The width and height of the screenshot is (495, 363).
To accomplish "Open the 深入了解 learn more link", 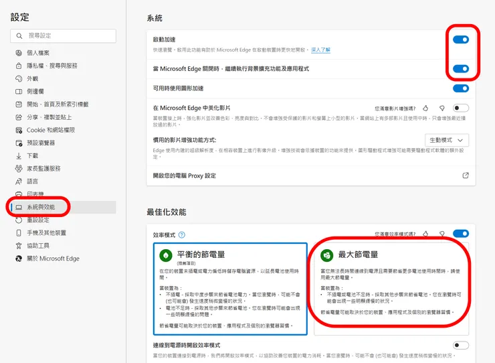I will [x=320, y=50].
